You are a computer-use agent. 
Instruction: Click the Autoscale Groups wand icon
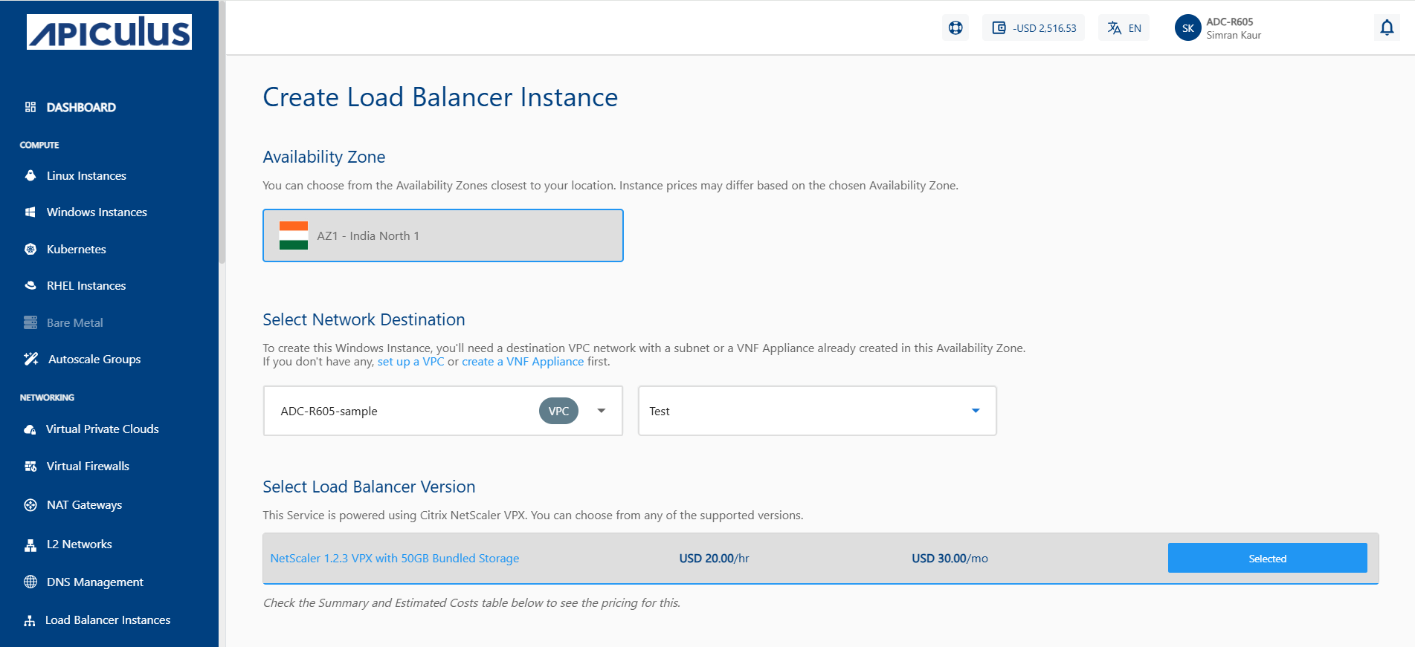tap(31, 359)
